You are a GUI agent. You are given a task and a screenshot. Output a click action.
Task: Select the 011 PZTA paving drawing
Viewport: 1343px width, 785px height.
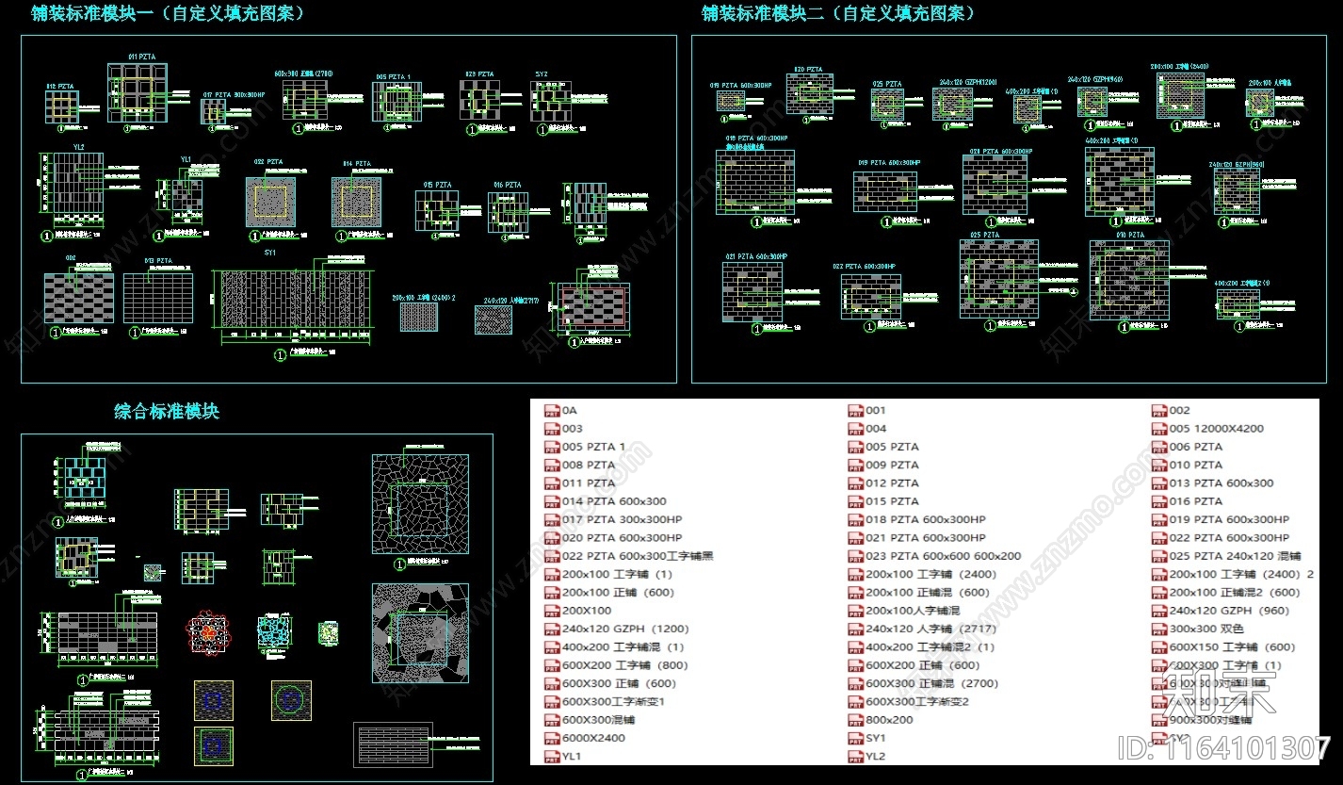point(139,91)
